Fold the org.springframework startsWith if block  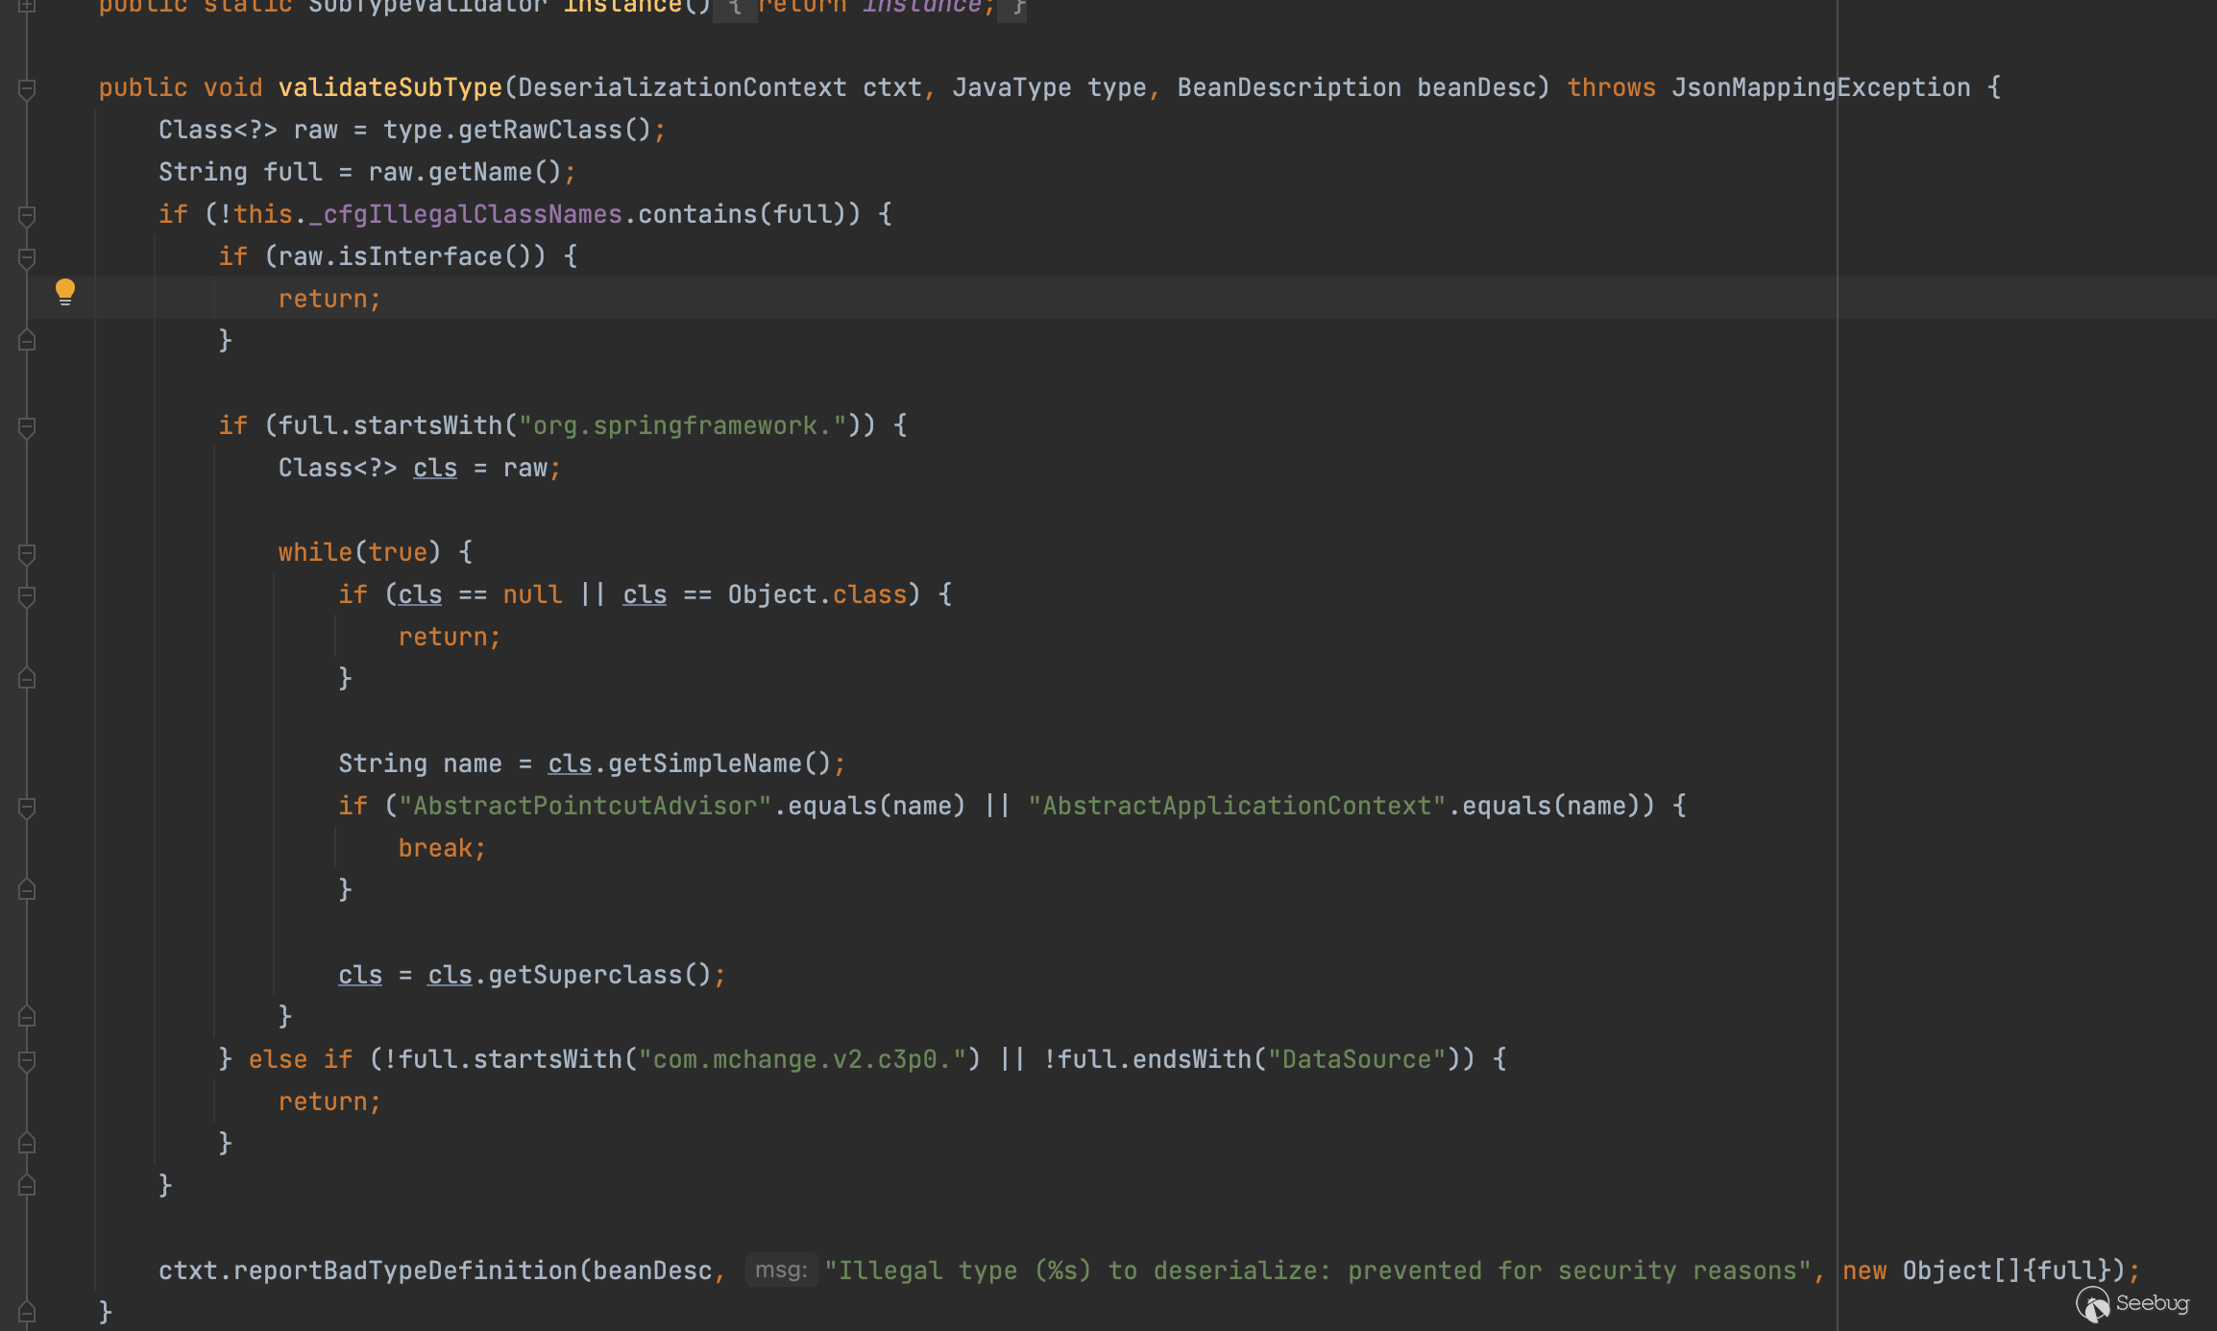pos(27,427)
